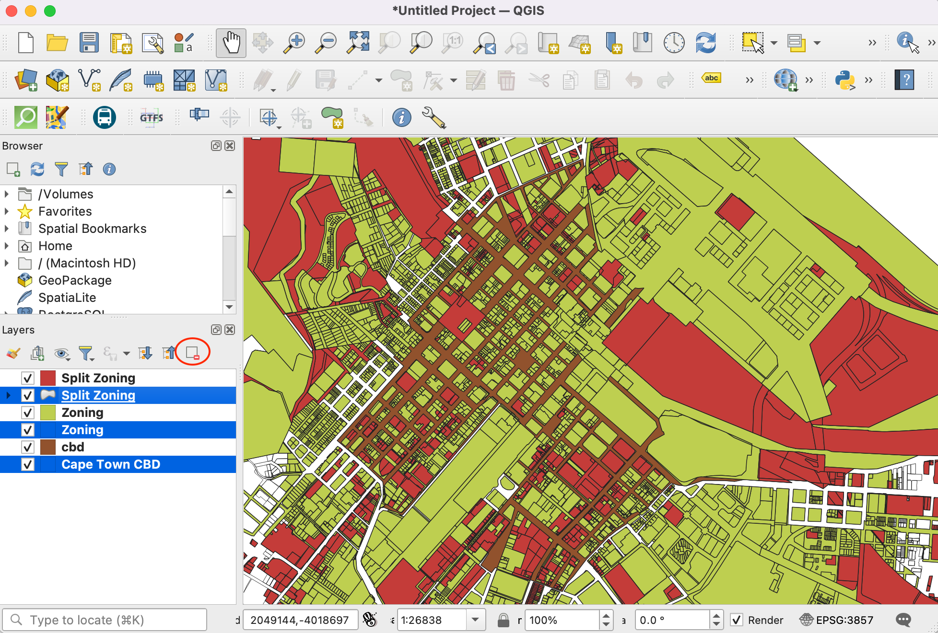Open the map scale dropdown
This screenshot has height=633, width=938.
click(475, 620)
